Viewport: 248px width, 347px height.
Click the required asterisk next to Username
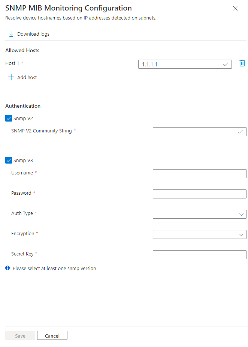pos(36,173)
